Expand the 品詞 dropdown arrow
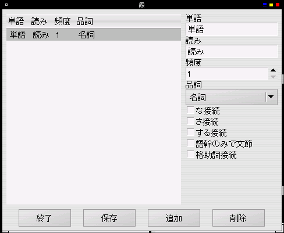The height and width of the screenshot is (233, 284). pos(271,96)
